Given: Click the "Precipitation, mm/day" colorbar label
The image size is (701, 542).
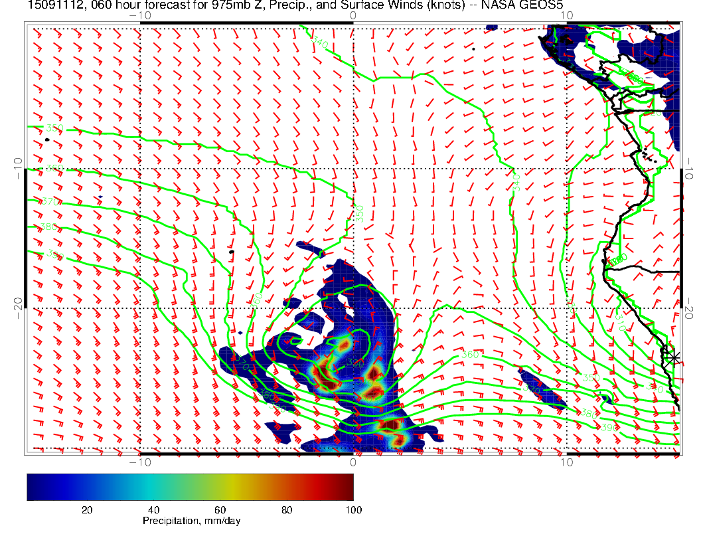Looking at the screenshot, I should pyautogui.click(x=191, y=521).
